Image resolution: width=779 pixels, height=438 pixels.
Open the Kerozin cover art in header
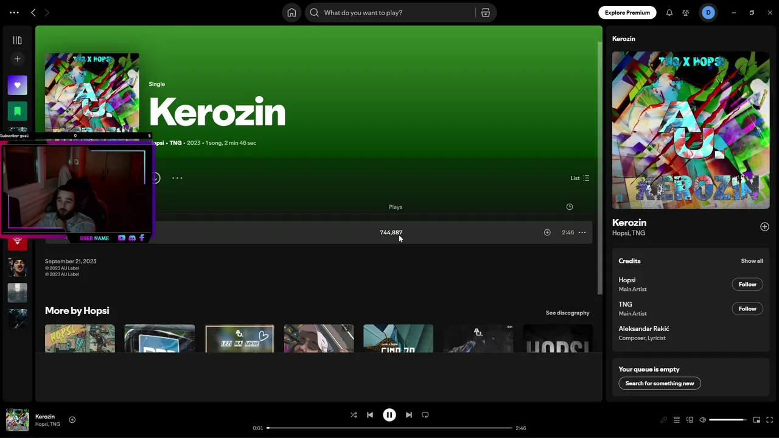[x=92, y=92]
